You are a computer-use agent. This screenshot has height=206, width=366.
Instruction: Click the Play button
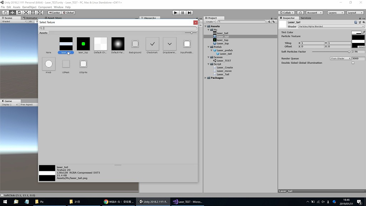[x=175, y=13]
